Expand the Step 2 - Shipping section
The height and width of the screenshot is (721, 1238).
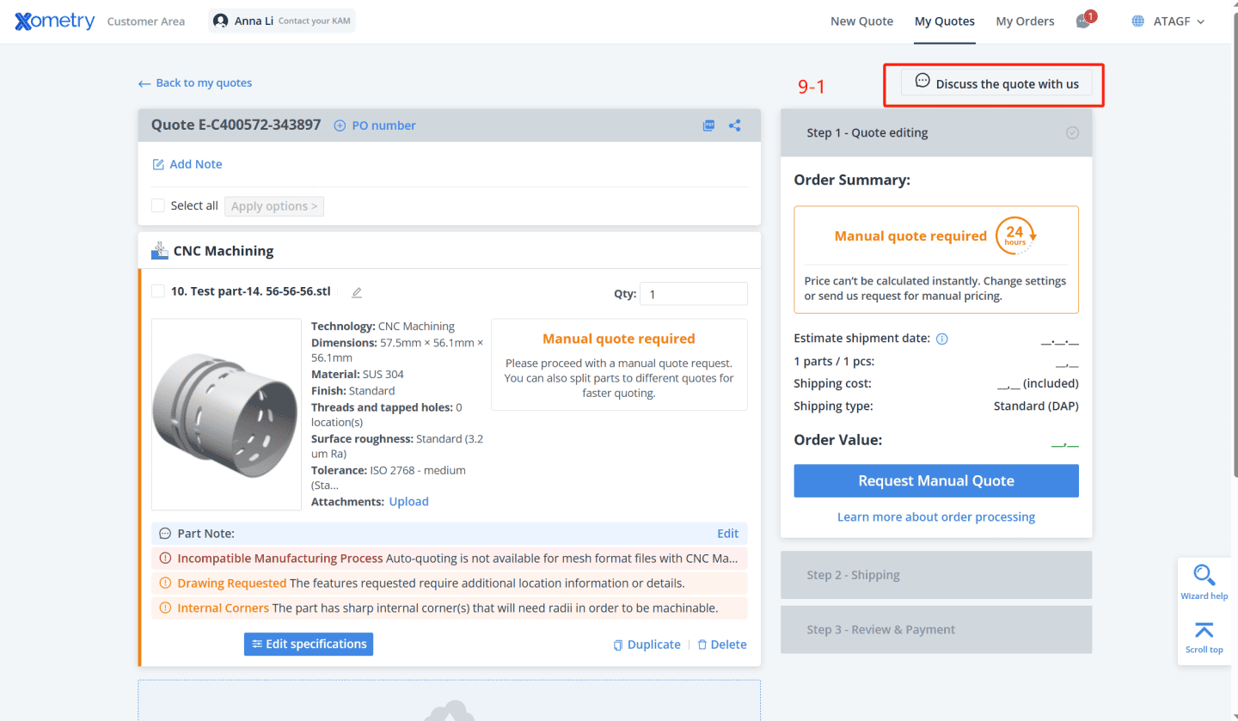coord(935,575)
